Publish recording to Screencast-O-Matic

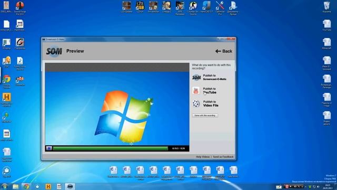point(214,78)
